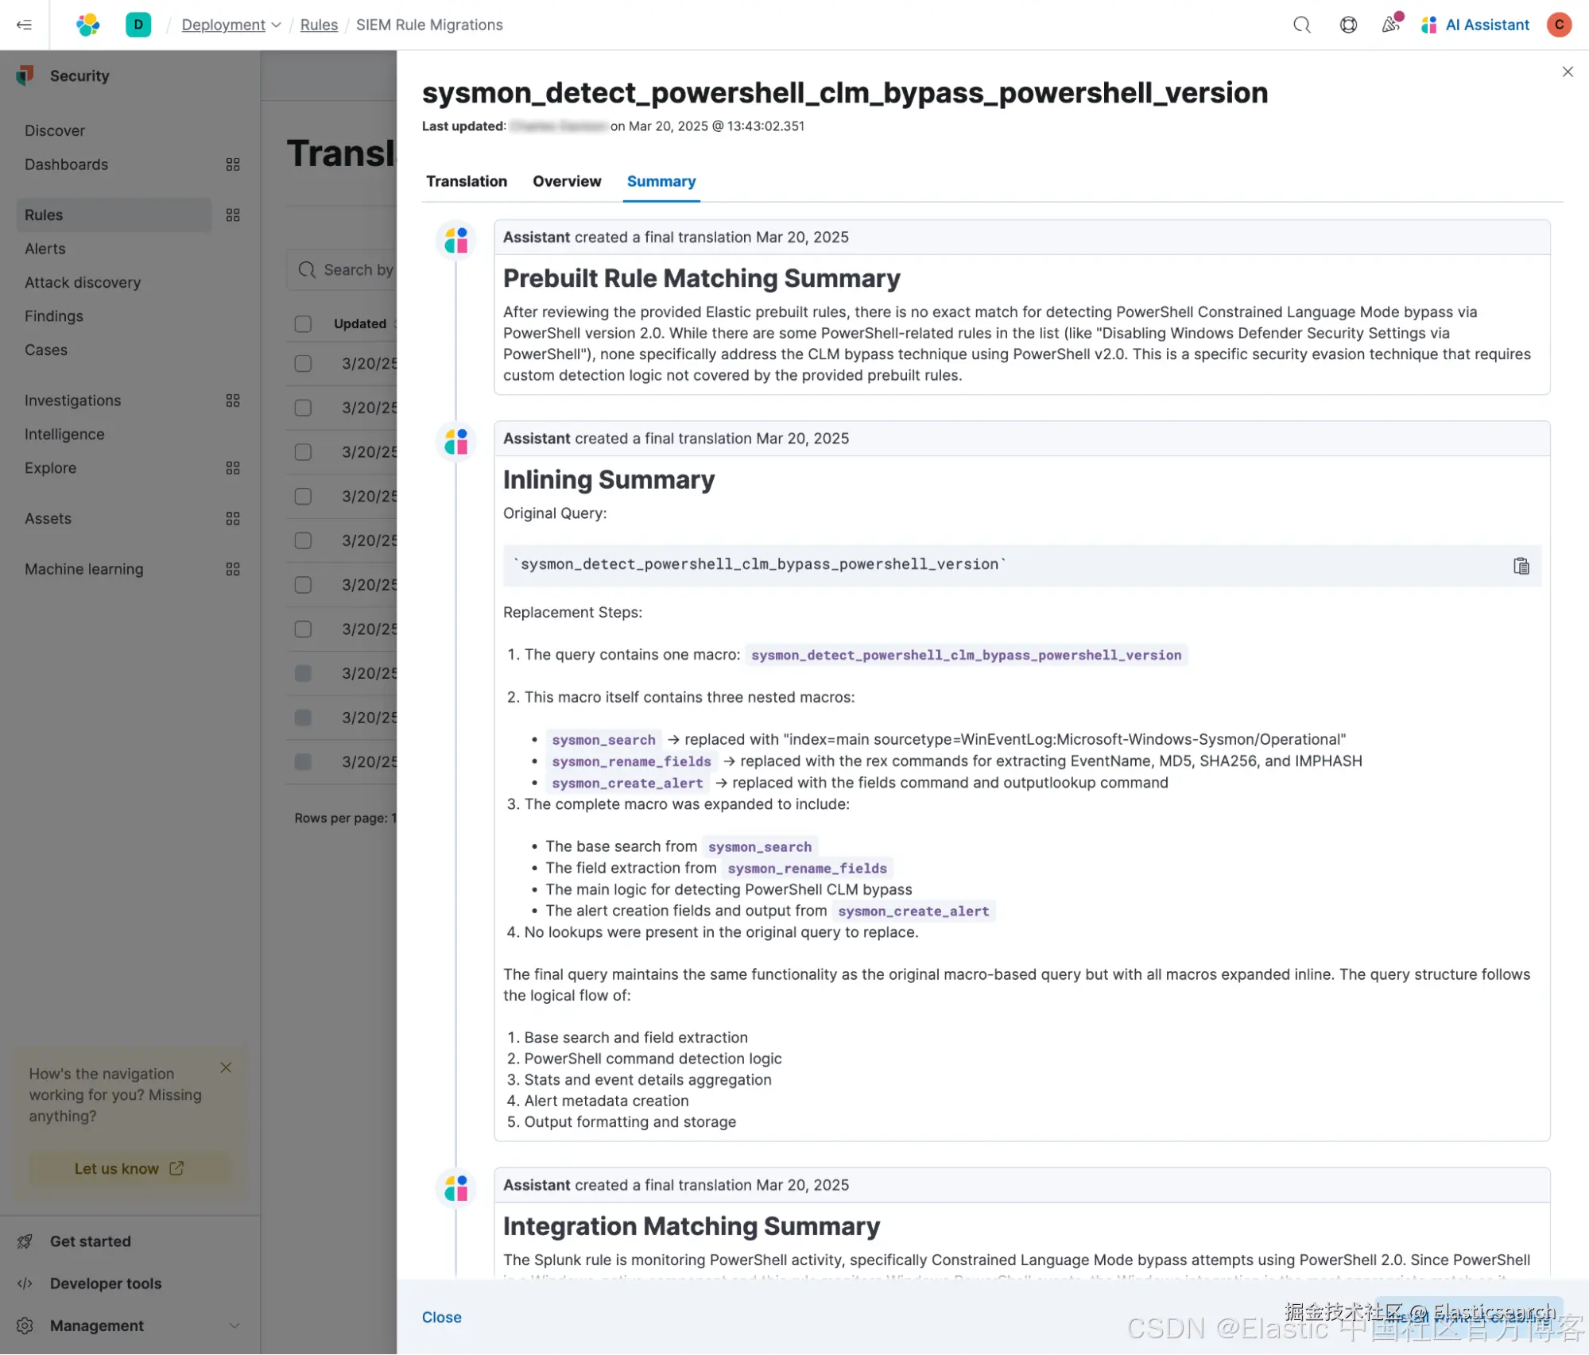Check the first rule row checkbox
1589x1355 pixels.
[x=303, y=363]
